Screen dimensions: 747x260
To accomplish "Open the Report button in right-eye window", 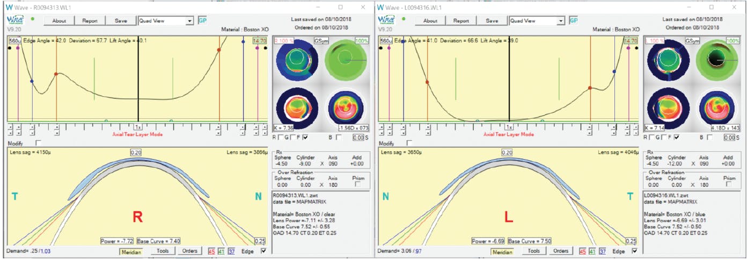I will pos(90,21).
